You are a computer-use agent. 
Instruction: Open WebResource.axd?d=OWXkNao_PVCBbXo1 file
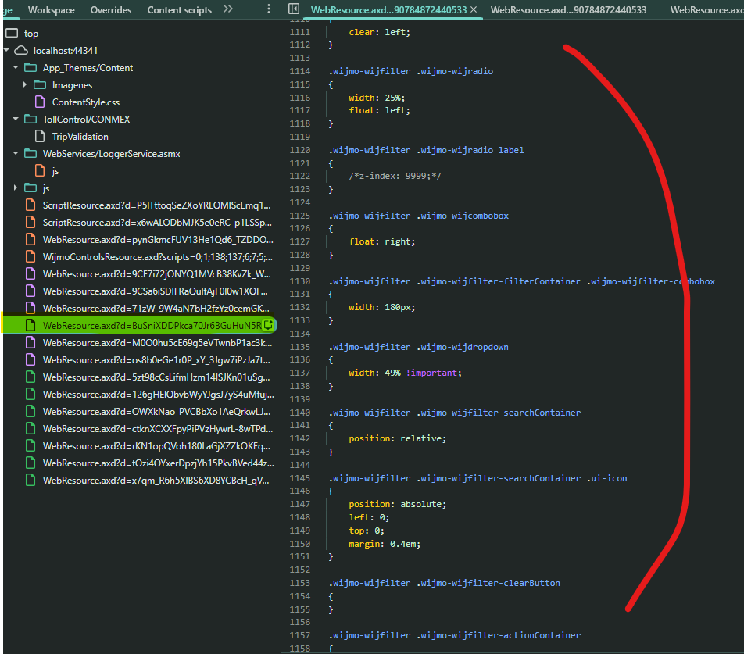(x=157, y=412)
